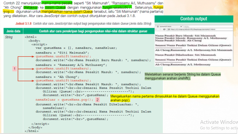
Task: Click the highlighted 'dalam Queue' phrase in paragraph
Action: tap(55, 7)
